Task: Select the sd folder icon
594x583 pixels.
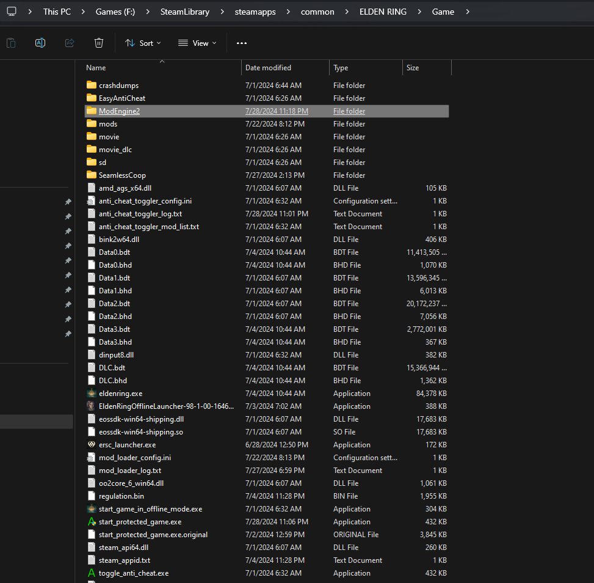Action: click(x=92, y=162)
